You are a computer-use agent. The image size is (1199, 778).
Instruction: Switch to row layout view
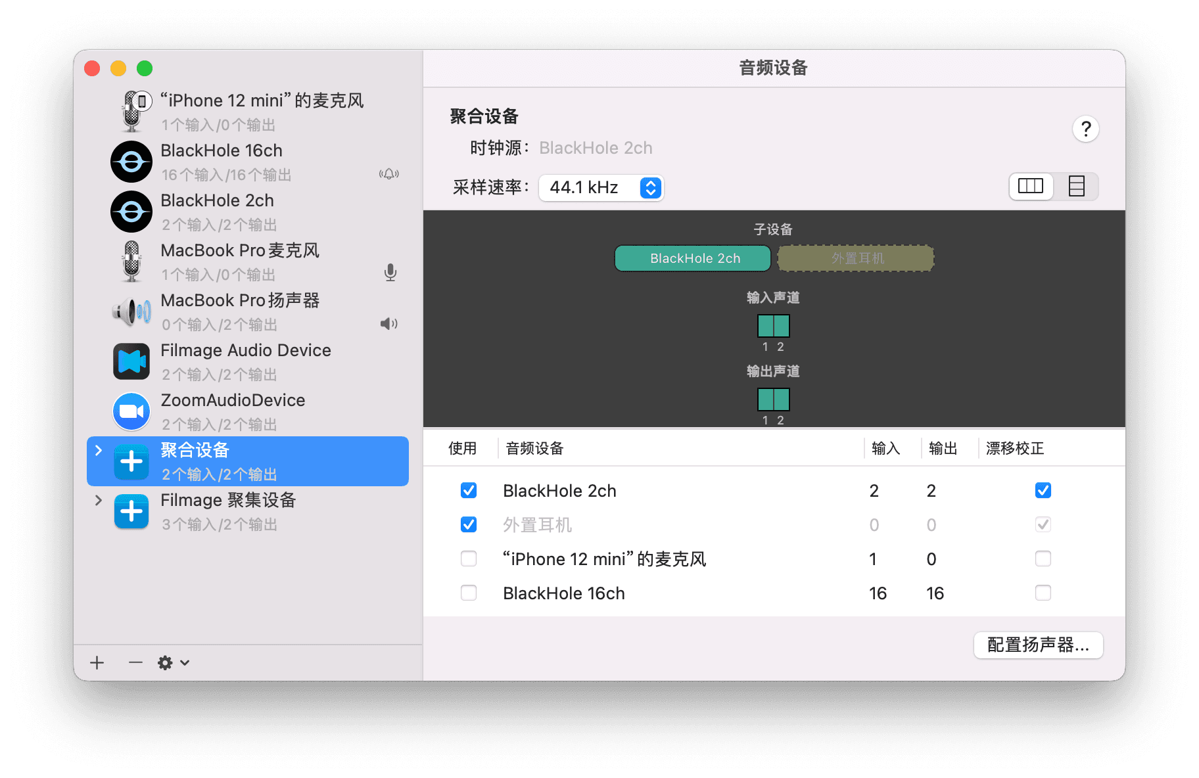coord(1076,187)
